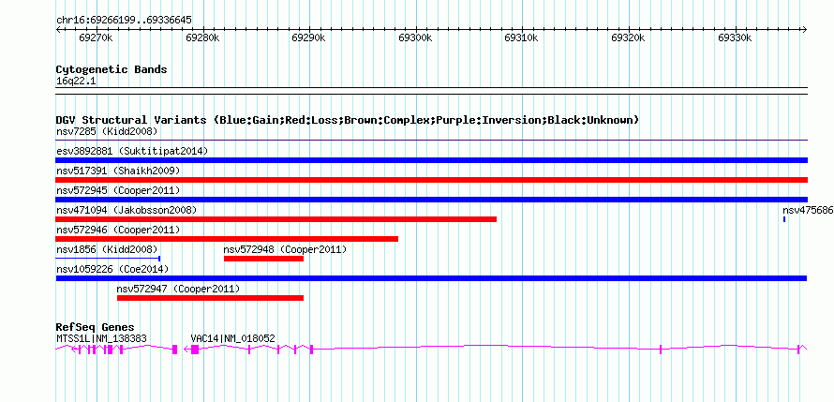This screenshot has height=402, width=834.
Task: Click the nsv572948 (Cooper2011) label
Action: (x=285, y=249)
